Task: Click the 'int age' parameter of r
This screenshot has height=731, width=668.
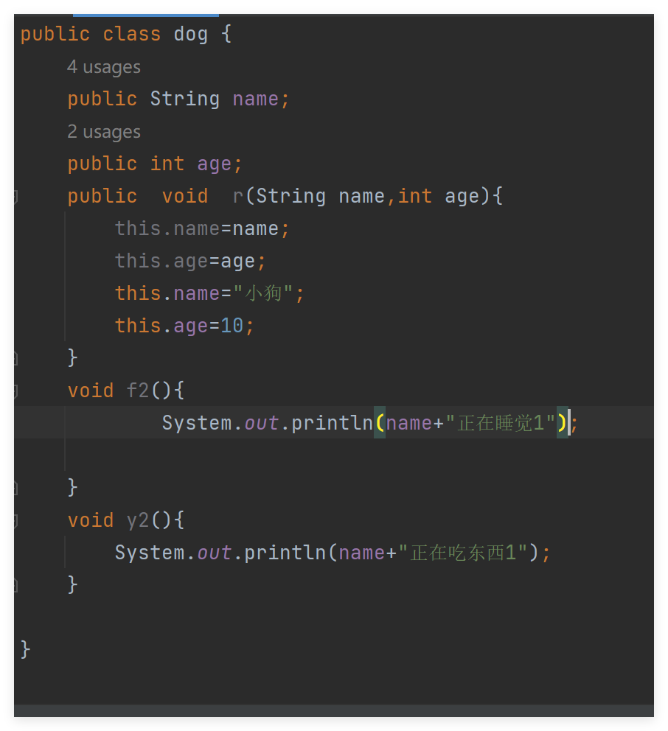Action: (438, 196)
